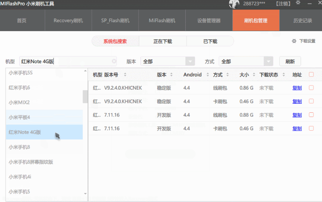Toggle select-all checkbox in table header
Screen dimensions: 322x202
311,74
